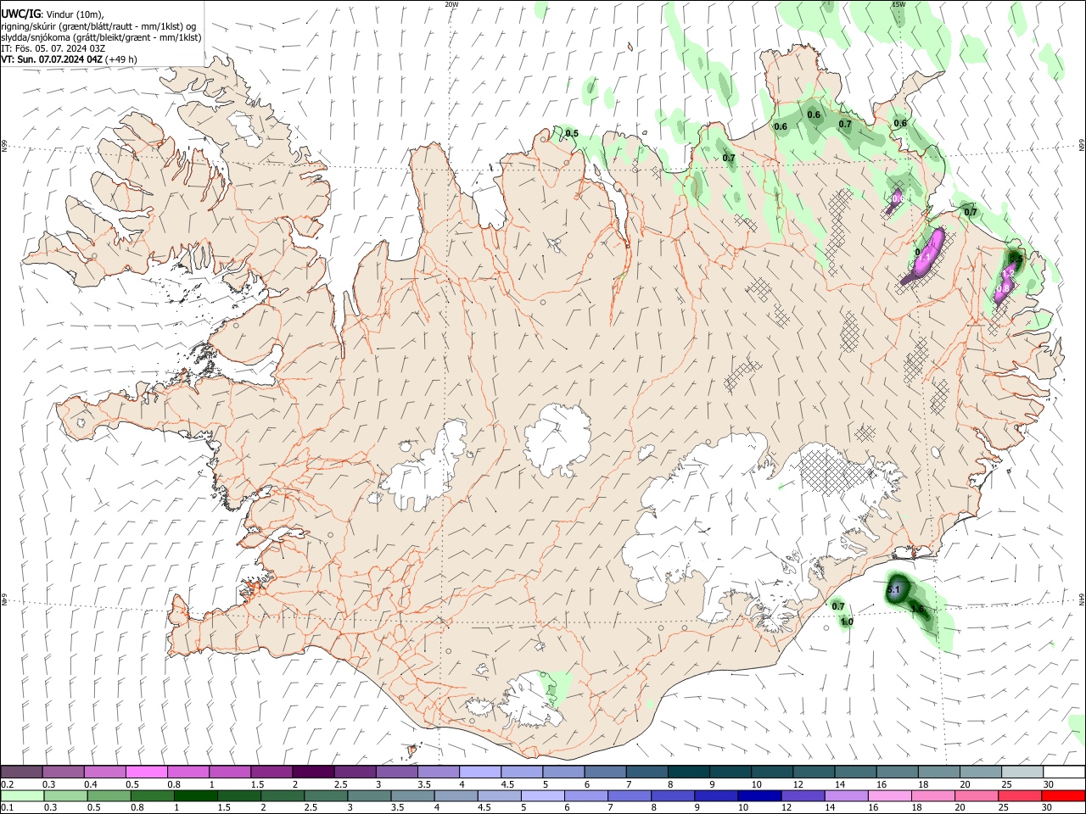Image resolution: width=1086 pixels, height=814 pixels.
Task: Click the 'UWC/IG: Vindur (10m)' title line
Action: click(x=53, y=14)
